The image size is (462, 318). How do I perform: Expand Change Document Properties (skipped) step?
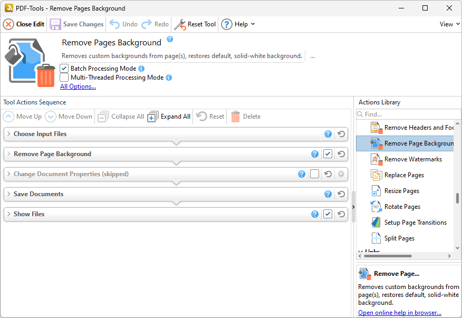(x=9, y=174)
